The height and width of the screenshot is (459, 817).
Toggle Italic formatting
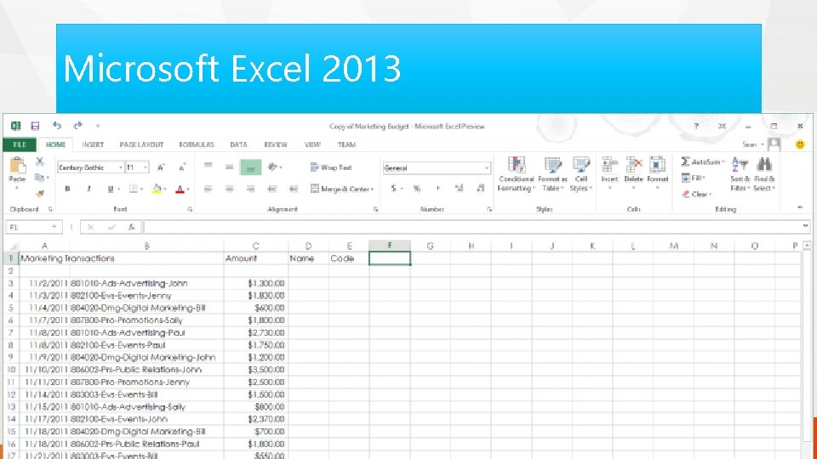[x=89, y=189]
